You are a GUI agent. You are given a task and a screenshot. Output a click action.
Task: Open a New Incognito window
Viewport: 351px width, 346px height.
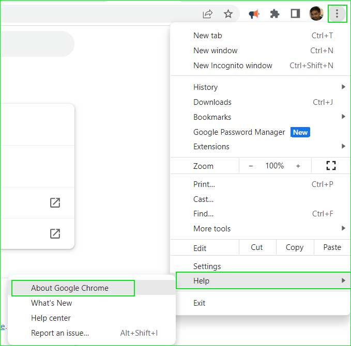pyautogui.click(x=261, y=66)
